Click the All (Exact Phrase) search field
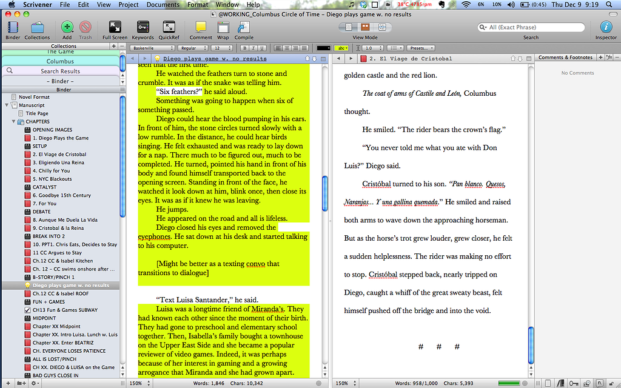The width and height of the screenshot is (621, 388). click(x=531, y=27)
